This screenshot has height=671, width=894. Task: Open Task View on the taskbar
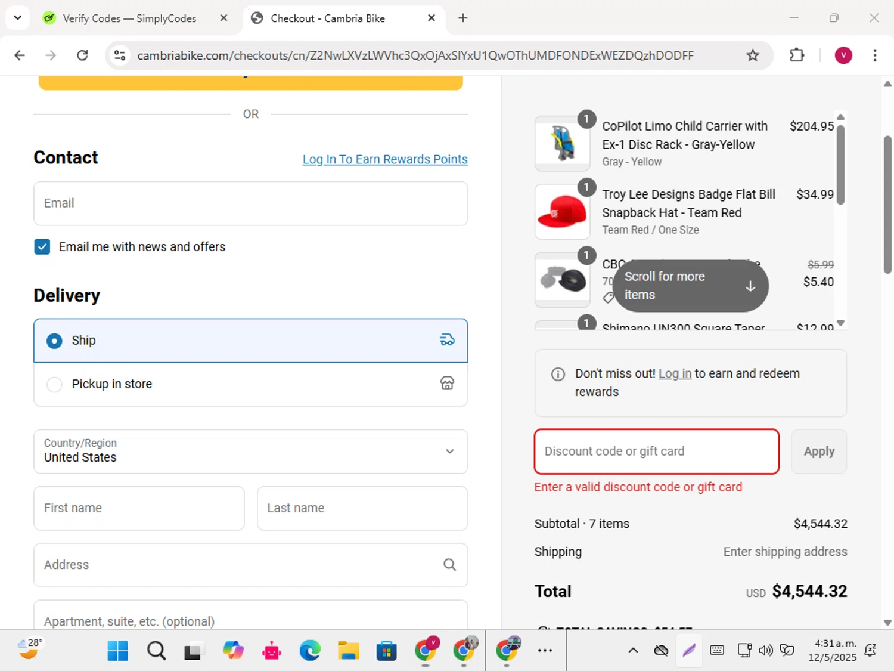pyautogui.click(x=194, y=651)
